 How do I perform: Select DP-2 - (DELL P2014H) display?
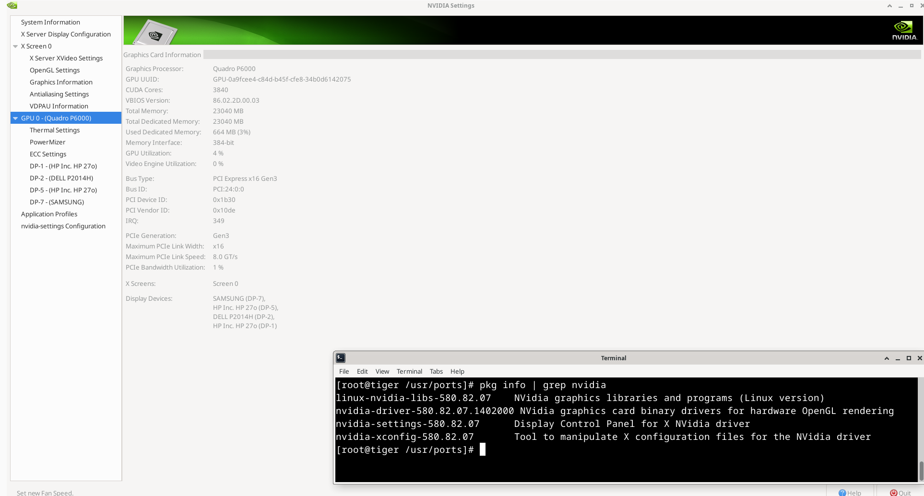click(61, 178)
